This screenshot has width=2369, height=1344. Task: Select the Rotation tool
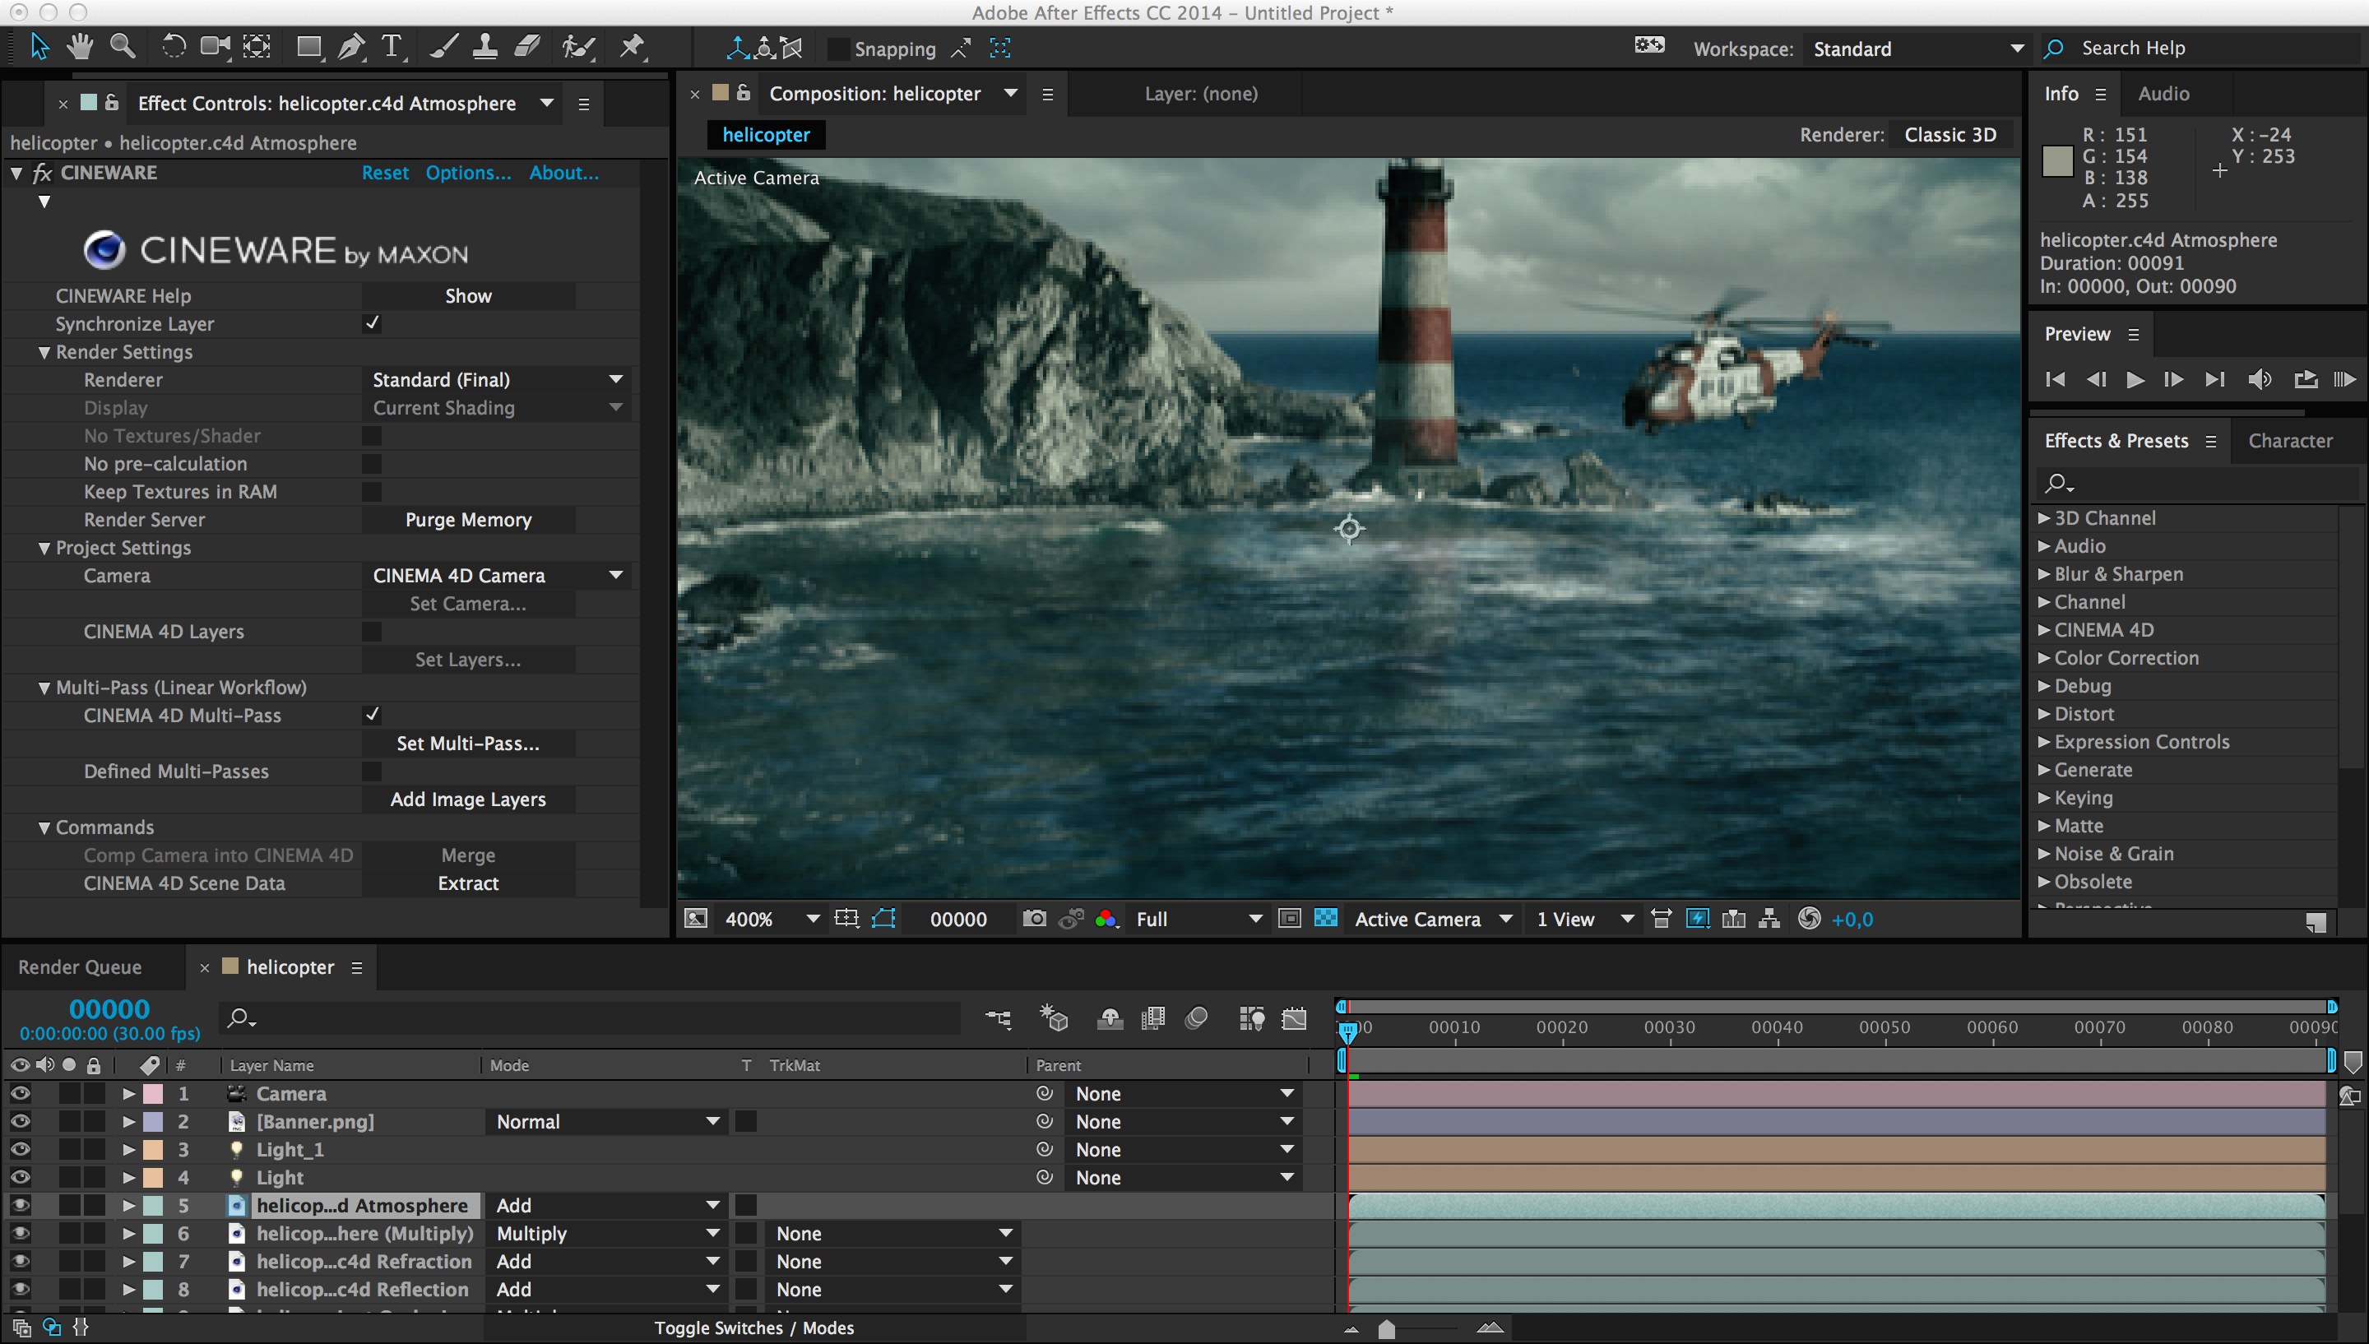174,47
